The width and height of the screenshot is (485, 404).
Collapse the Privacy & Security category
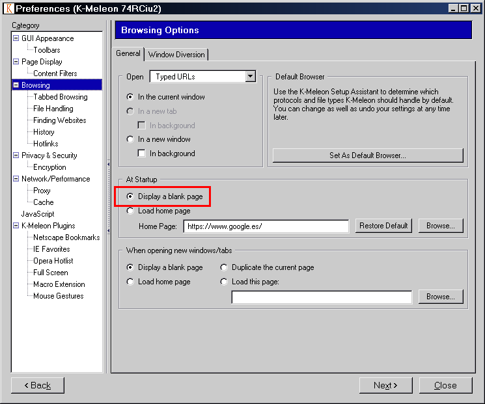point(16,155)
